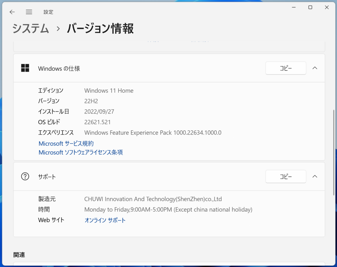Click the vertical scrollbar thumb
This screenshot has width=337, height=267.
click(x=334, y=153)
